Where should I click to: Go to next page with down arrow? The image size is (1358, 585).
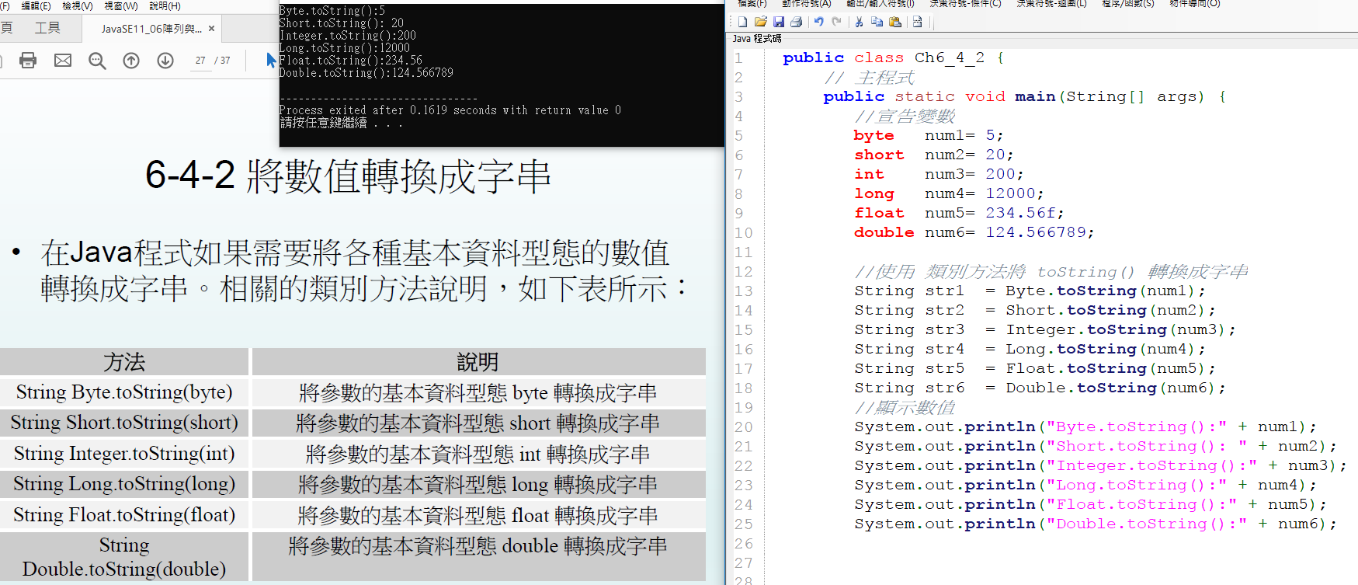165,61
